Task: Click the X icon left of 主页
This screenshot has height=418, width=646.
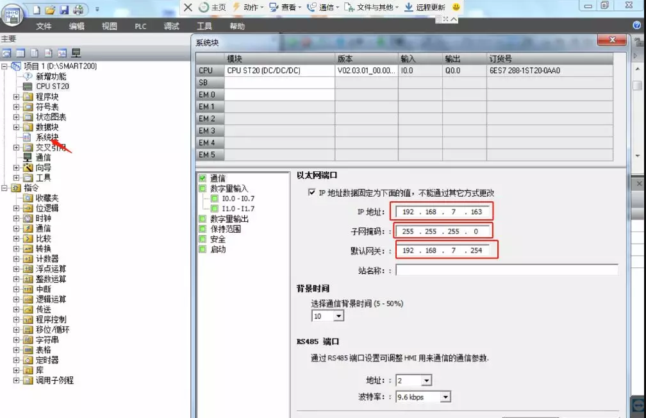Action: tap(188, 7)
